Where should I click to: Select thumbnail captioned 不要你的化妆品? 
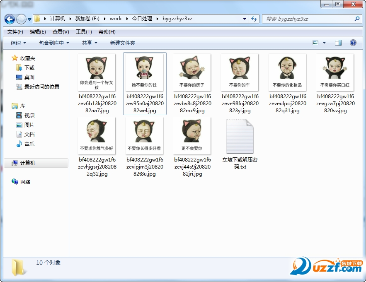pyautogui.click(x=287, y=72)
